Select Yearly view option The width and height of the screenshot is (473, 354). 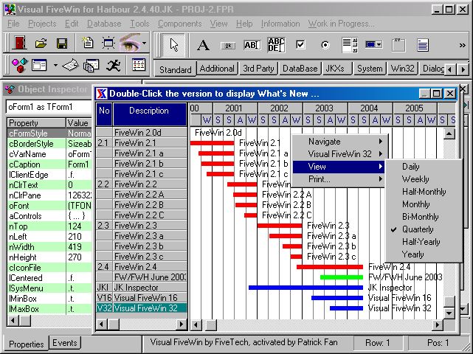[413, 254]
